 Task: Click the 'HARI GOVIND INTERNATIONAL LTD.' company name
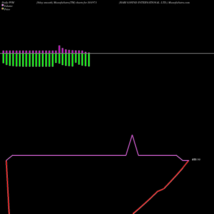(143, 3)
